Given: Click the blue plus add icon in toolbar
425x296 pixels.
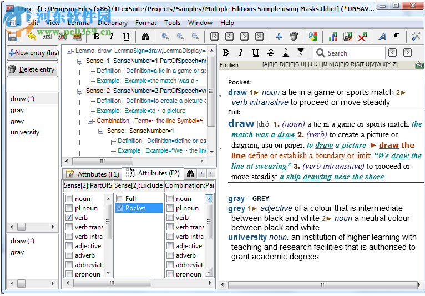Looking at the screenshot, I should tap(279, 37).
